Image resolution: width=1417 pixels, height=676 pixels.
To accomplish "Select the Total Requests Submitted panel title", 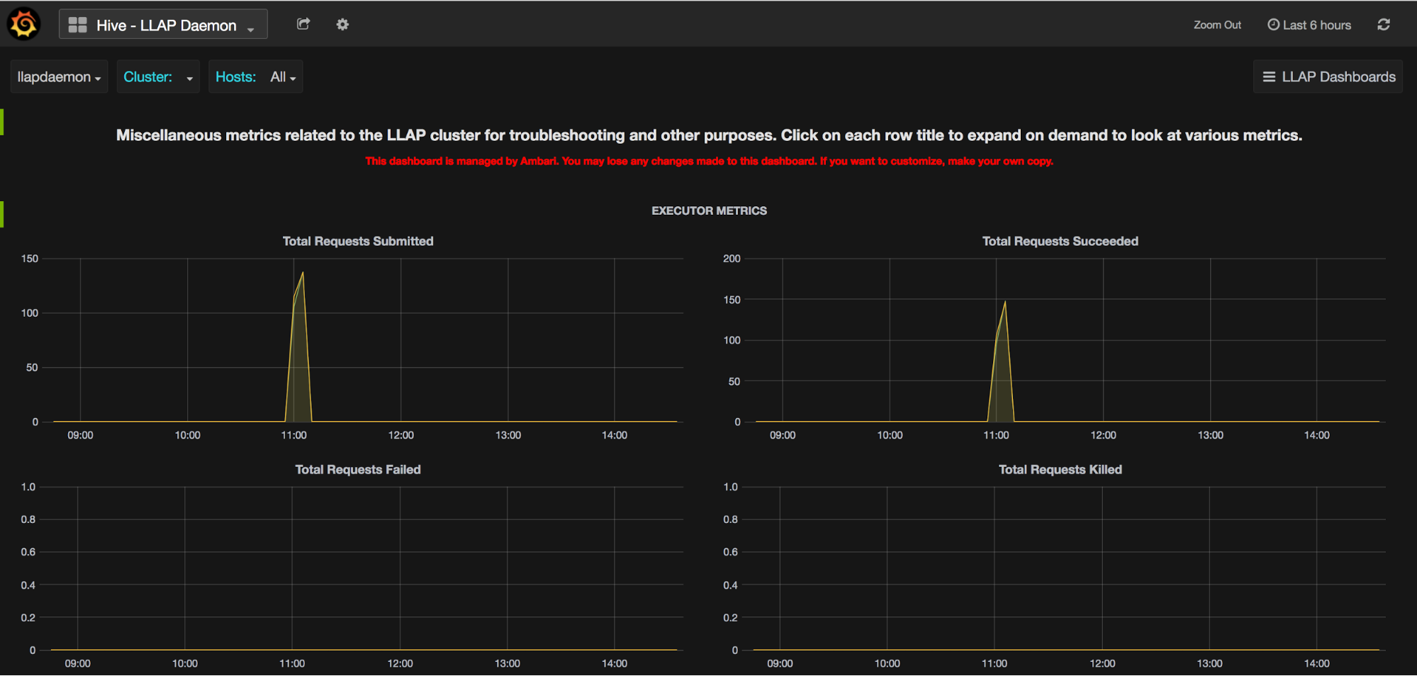I will click(x=357, y=241).
